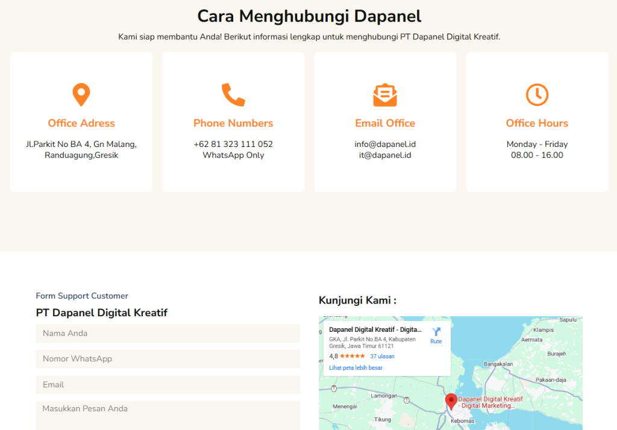Click the Lamongan label on the map
Screen dimensions: 617x430
384,396
